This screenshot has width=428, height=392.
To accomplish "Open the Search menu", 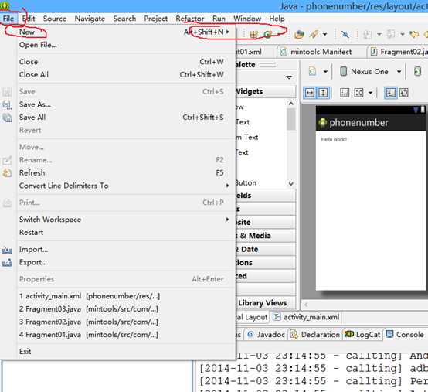I will 124,19.
